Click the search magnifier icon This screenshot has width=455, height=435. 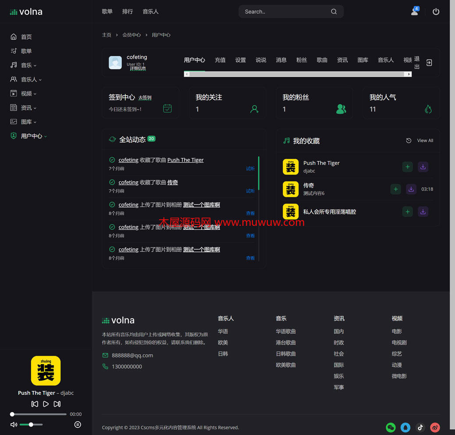(334, 12)
